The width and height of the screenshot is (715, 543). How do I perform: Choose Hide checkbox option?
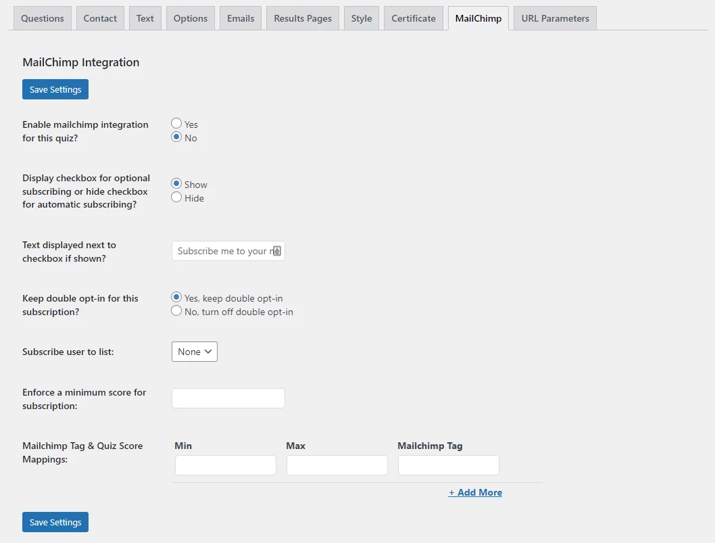click(x=176, y=197)
